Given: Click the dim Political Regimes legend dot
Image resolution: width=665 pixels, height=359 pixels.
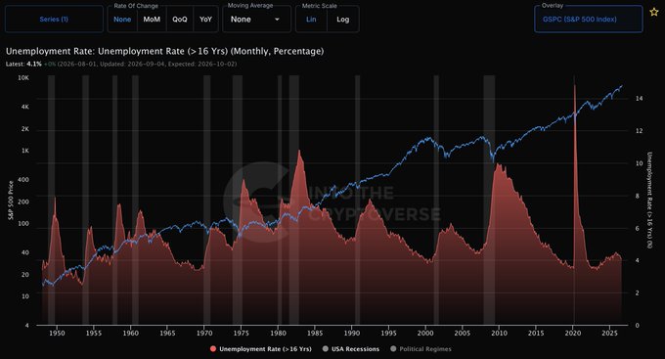Looking at the screenshot, I should pyautogui.click(x=393, y=349).
